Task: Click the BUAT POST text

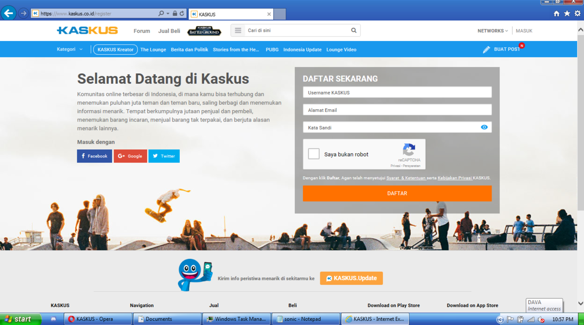Action: (x=506, y=49)
